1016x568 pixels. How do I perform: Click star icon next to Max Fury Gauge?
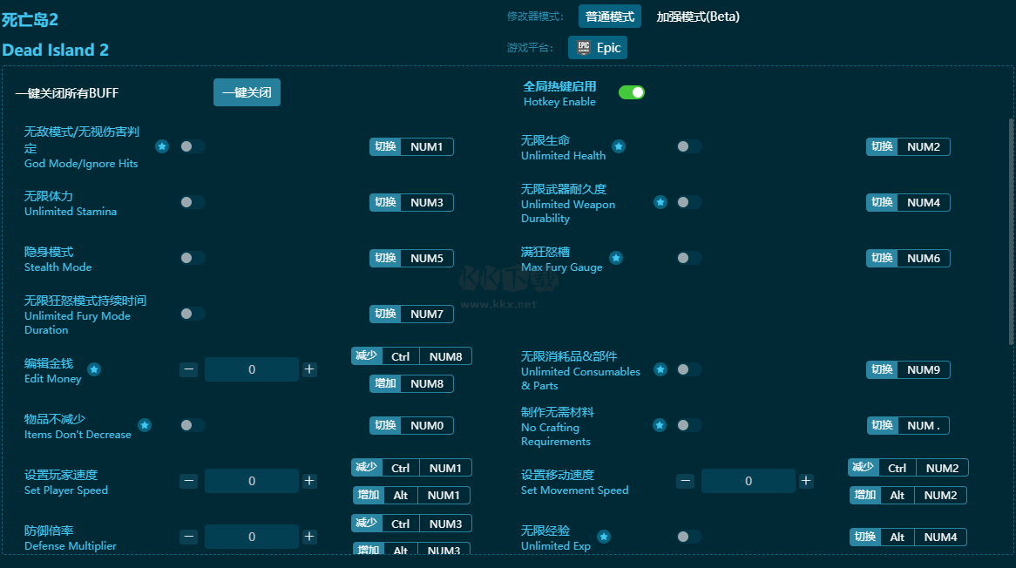[616, 258]
